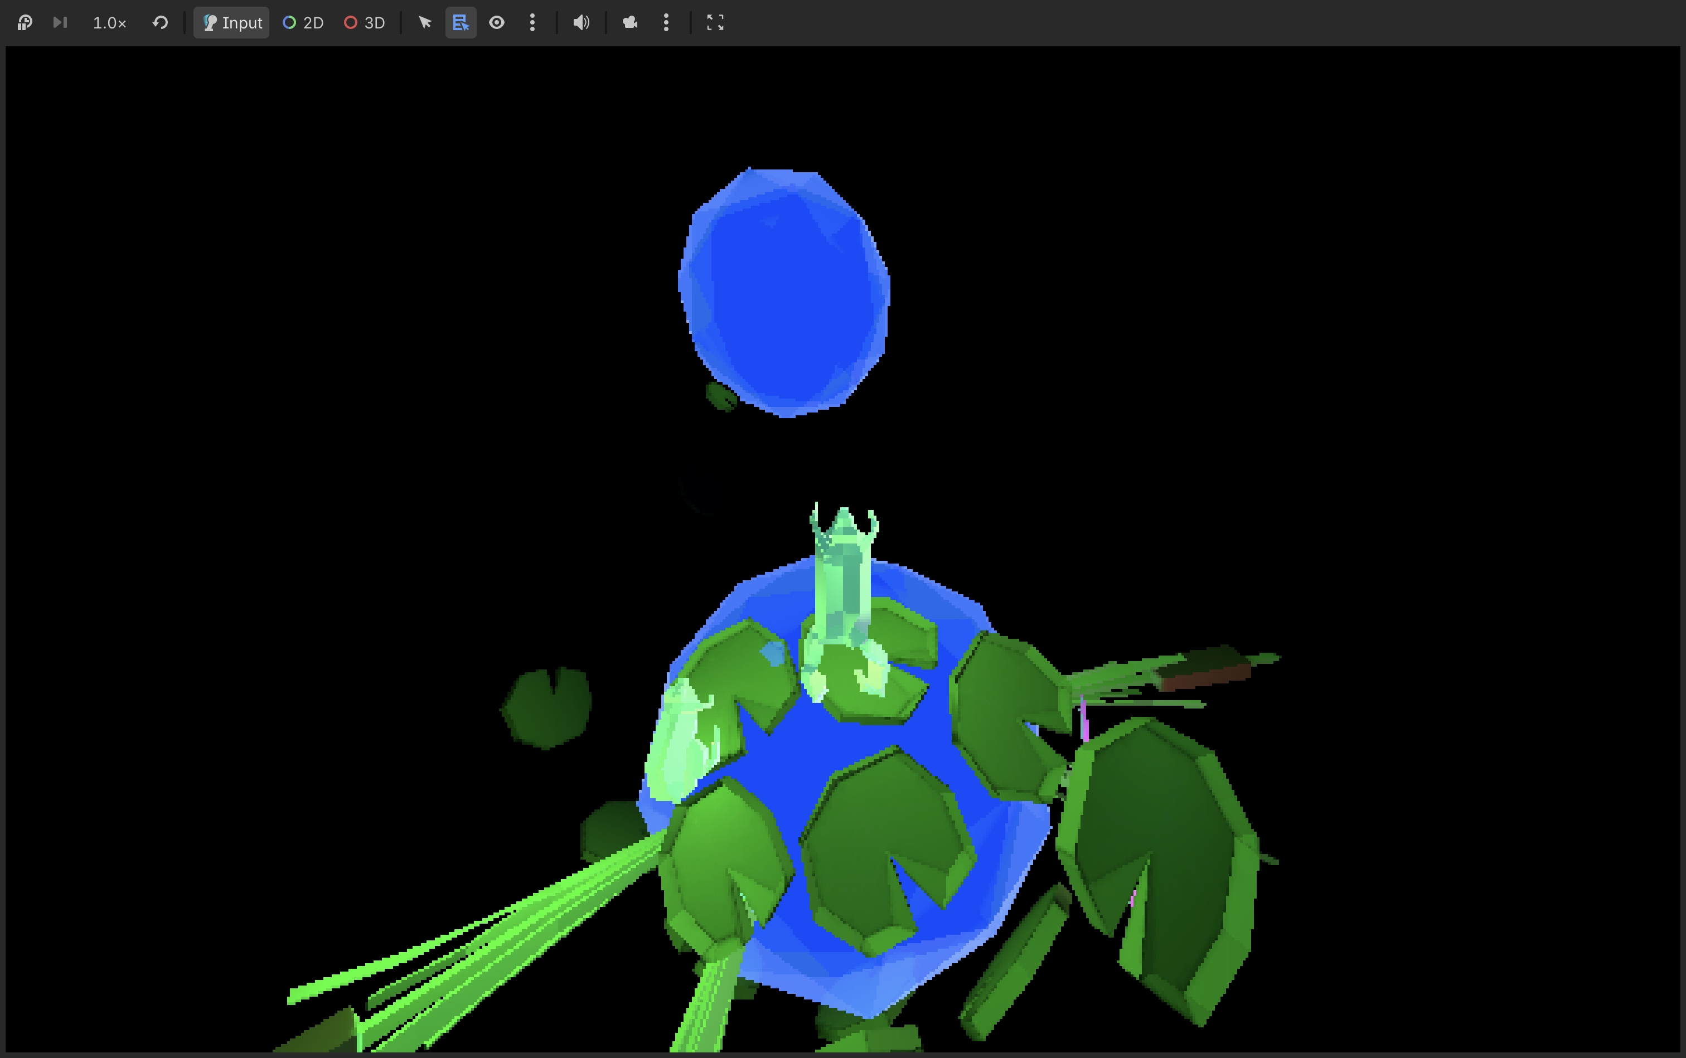Click the light green frog character
1686x1058 pixels.
[844, 602]
